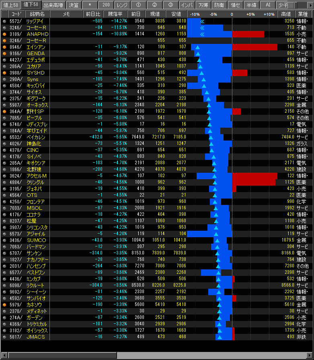Screen dimensions: 314x360
Task: Switch to the 防衛 tab
Action: [219, 5]
